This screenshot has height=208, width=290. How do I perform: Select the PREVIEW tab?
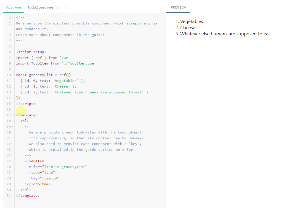[x=178, y=8]
